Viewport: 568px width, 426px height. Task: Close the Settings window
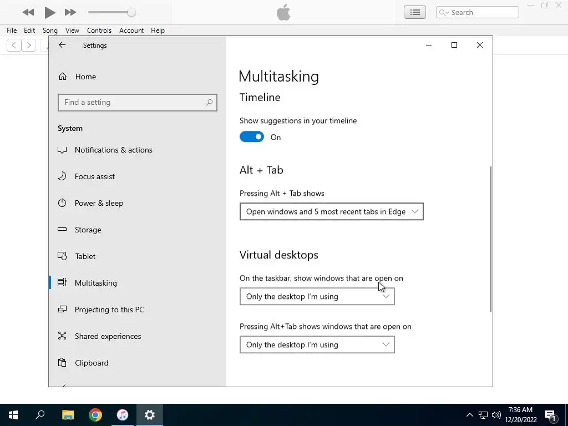point(480,45)
